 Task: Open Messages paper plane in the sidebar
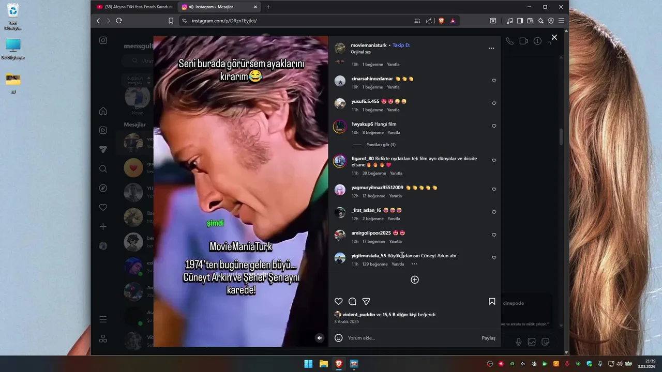coord(103,149)
